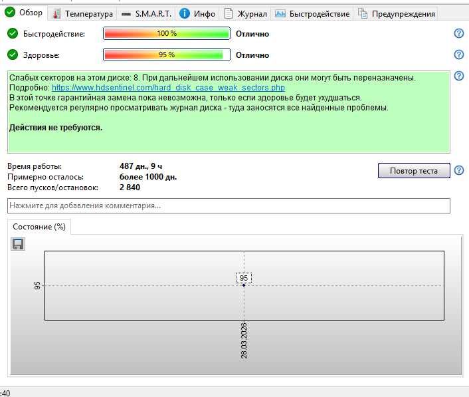Image resolution: width=469 pixels, height=397 pixels.
Task: Click the Отлично label next to Быстродействие bar
Action: pyautogui.click(x=252, y=34)
